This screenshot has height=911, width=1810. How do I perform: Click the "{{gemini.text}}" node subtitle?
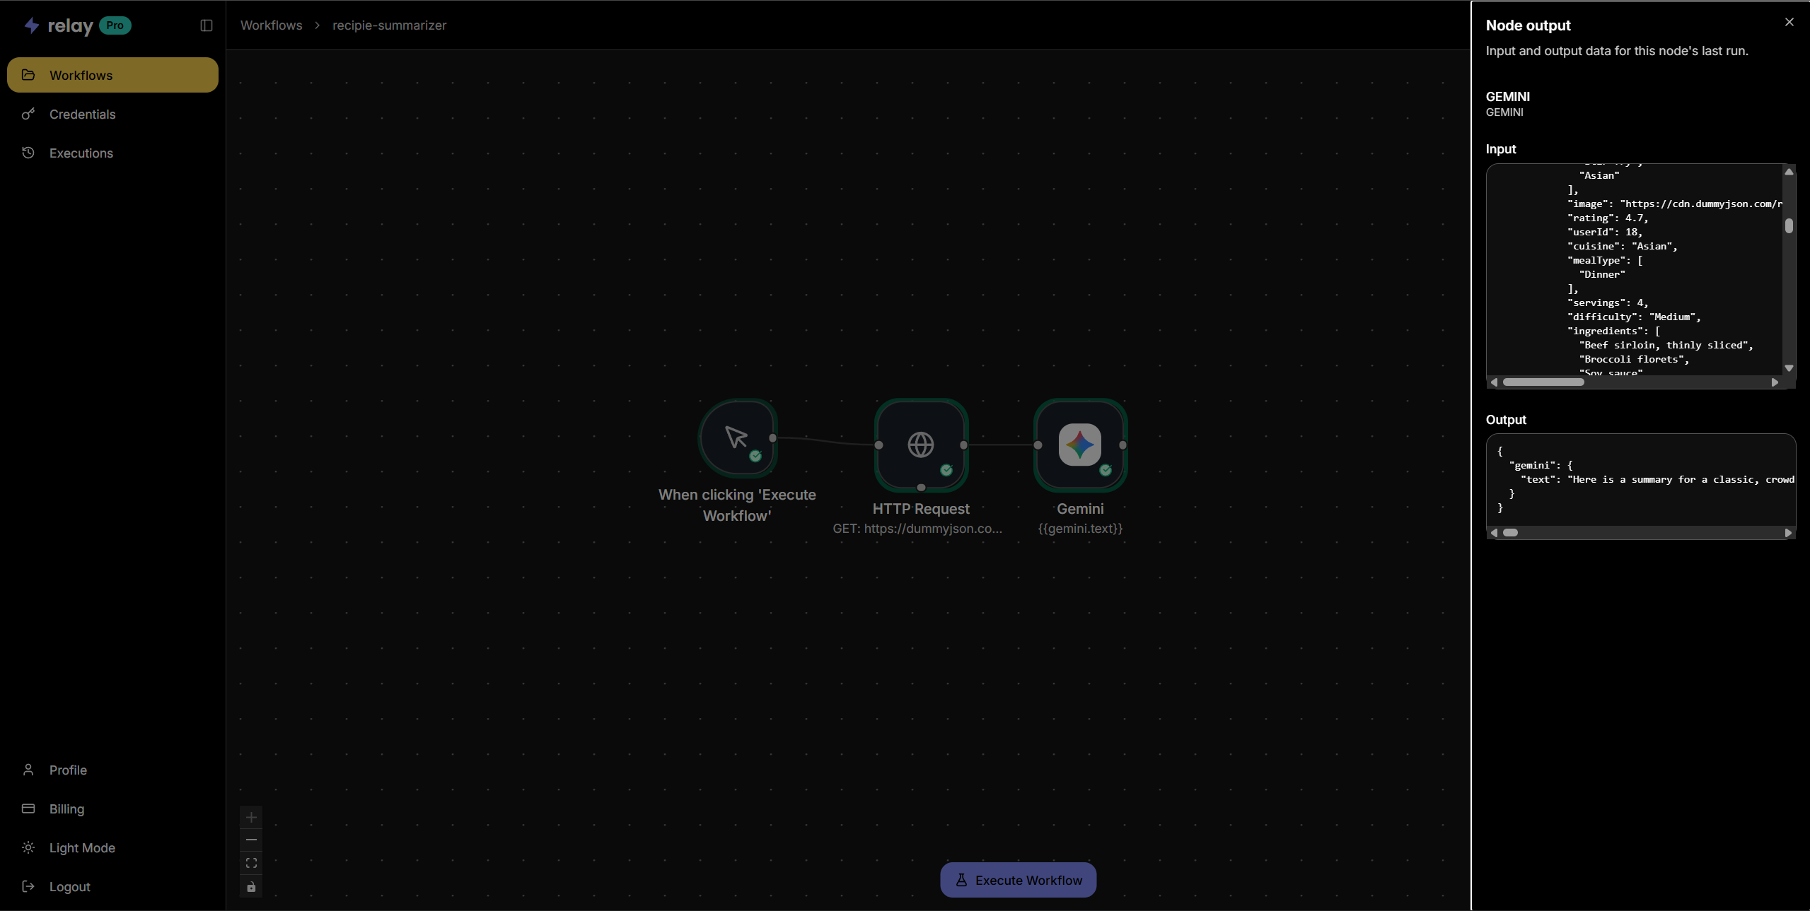(1080, 529)
